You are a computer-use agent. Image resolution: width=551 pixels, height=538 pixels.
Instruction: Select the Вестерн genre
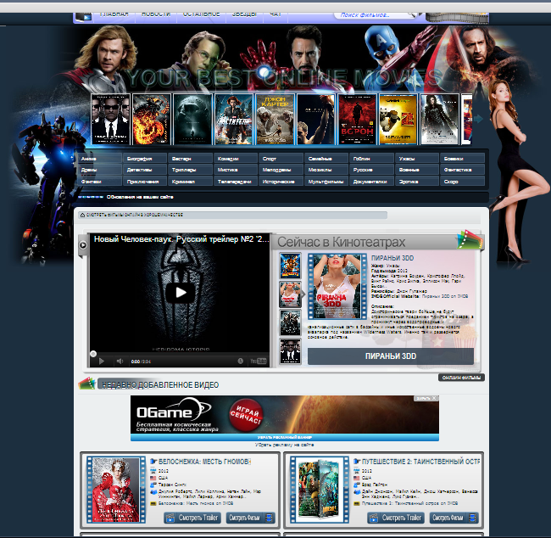click(190, 159)
